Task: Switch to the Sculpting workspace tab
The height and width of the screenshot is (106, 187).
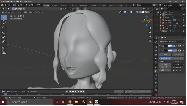Action: click(64, 6)
